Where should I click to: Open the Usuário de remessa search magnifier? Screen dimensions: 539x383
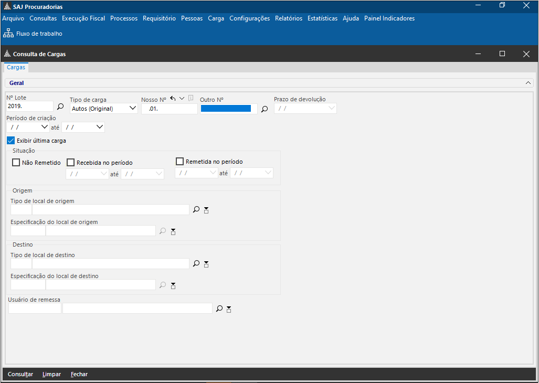pos(219,309)
